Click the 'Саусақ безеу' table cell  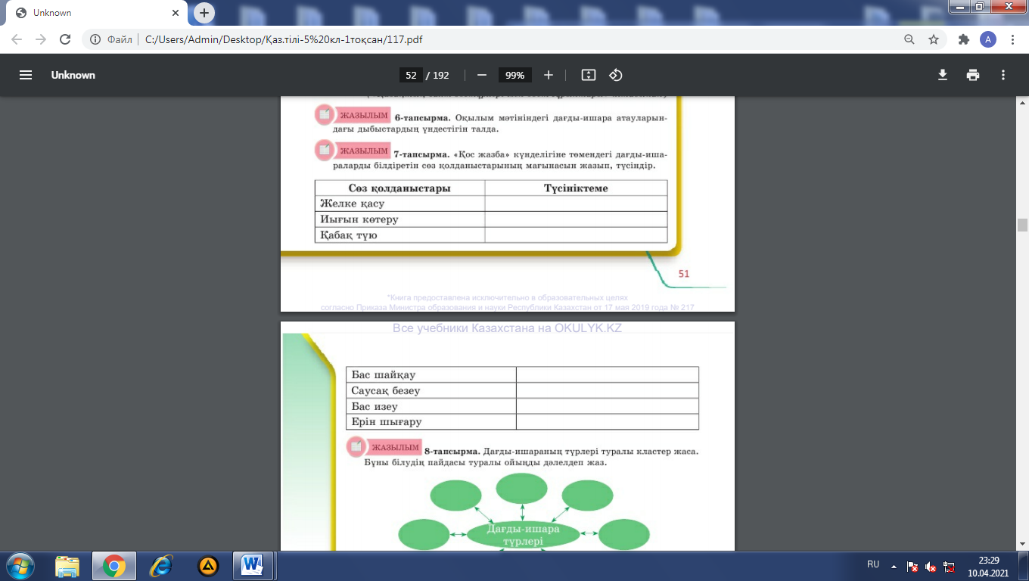(431, 390)
